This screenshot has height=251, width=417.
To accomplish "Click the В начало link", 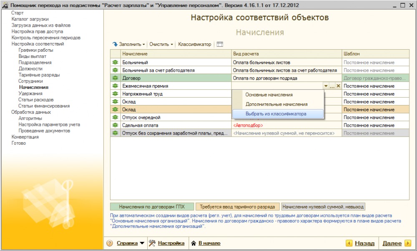I will (209, 243).
